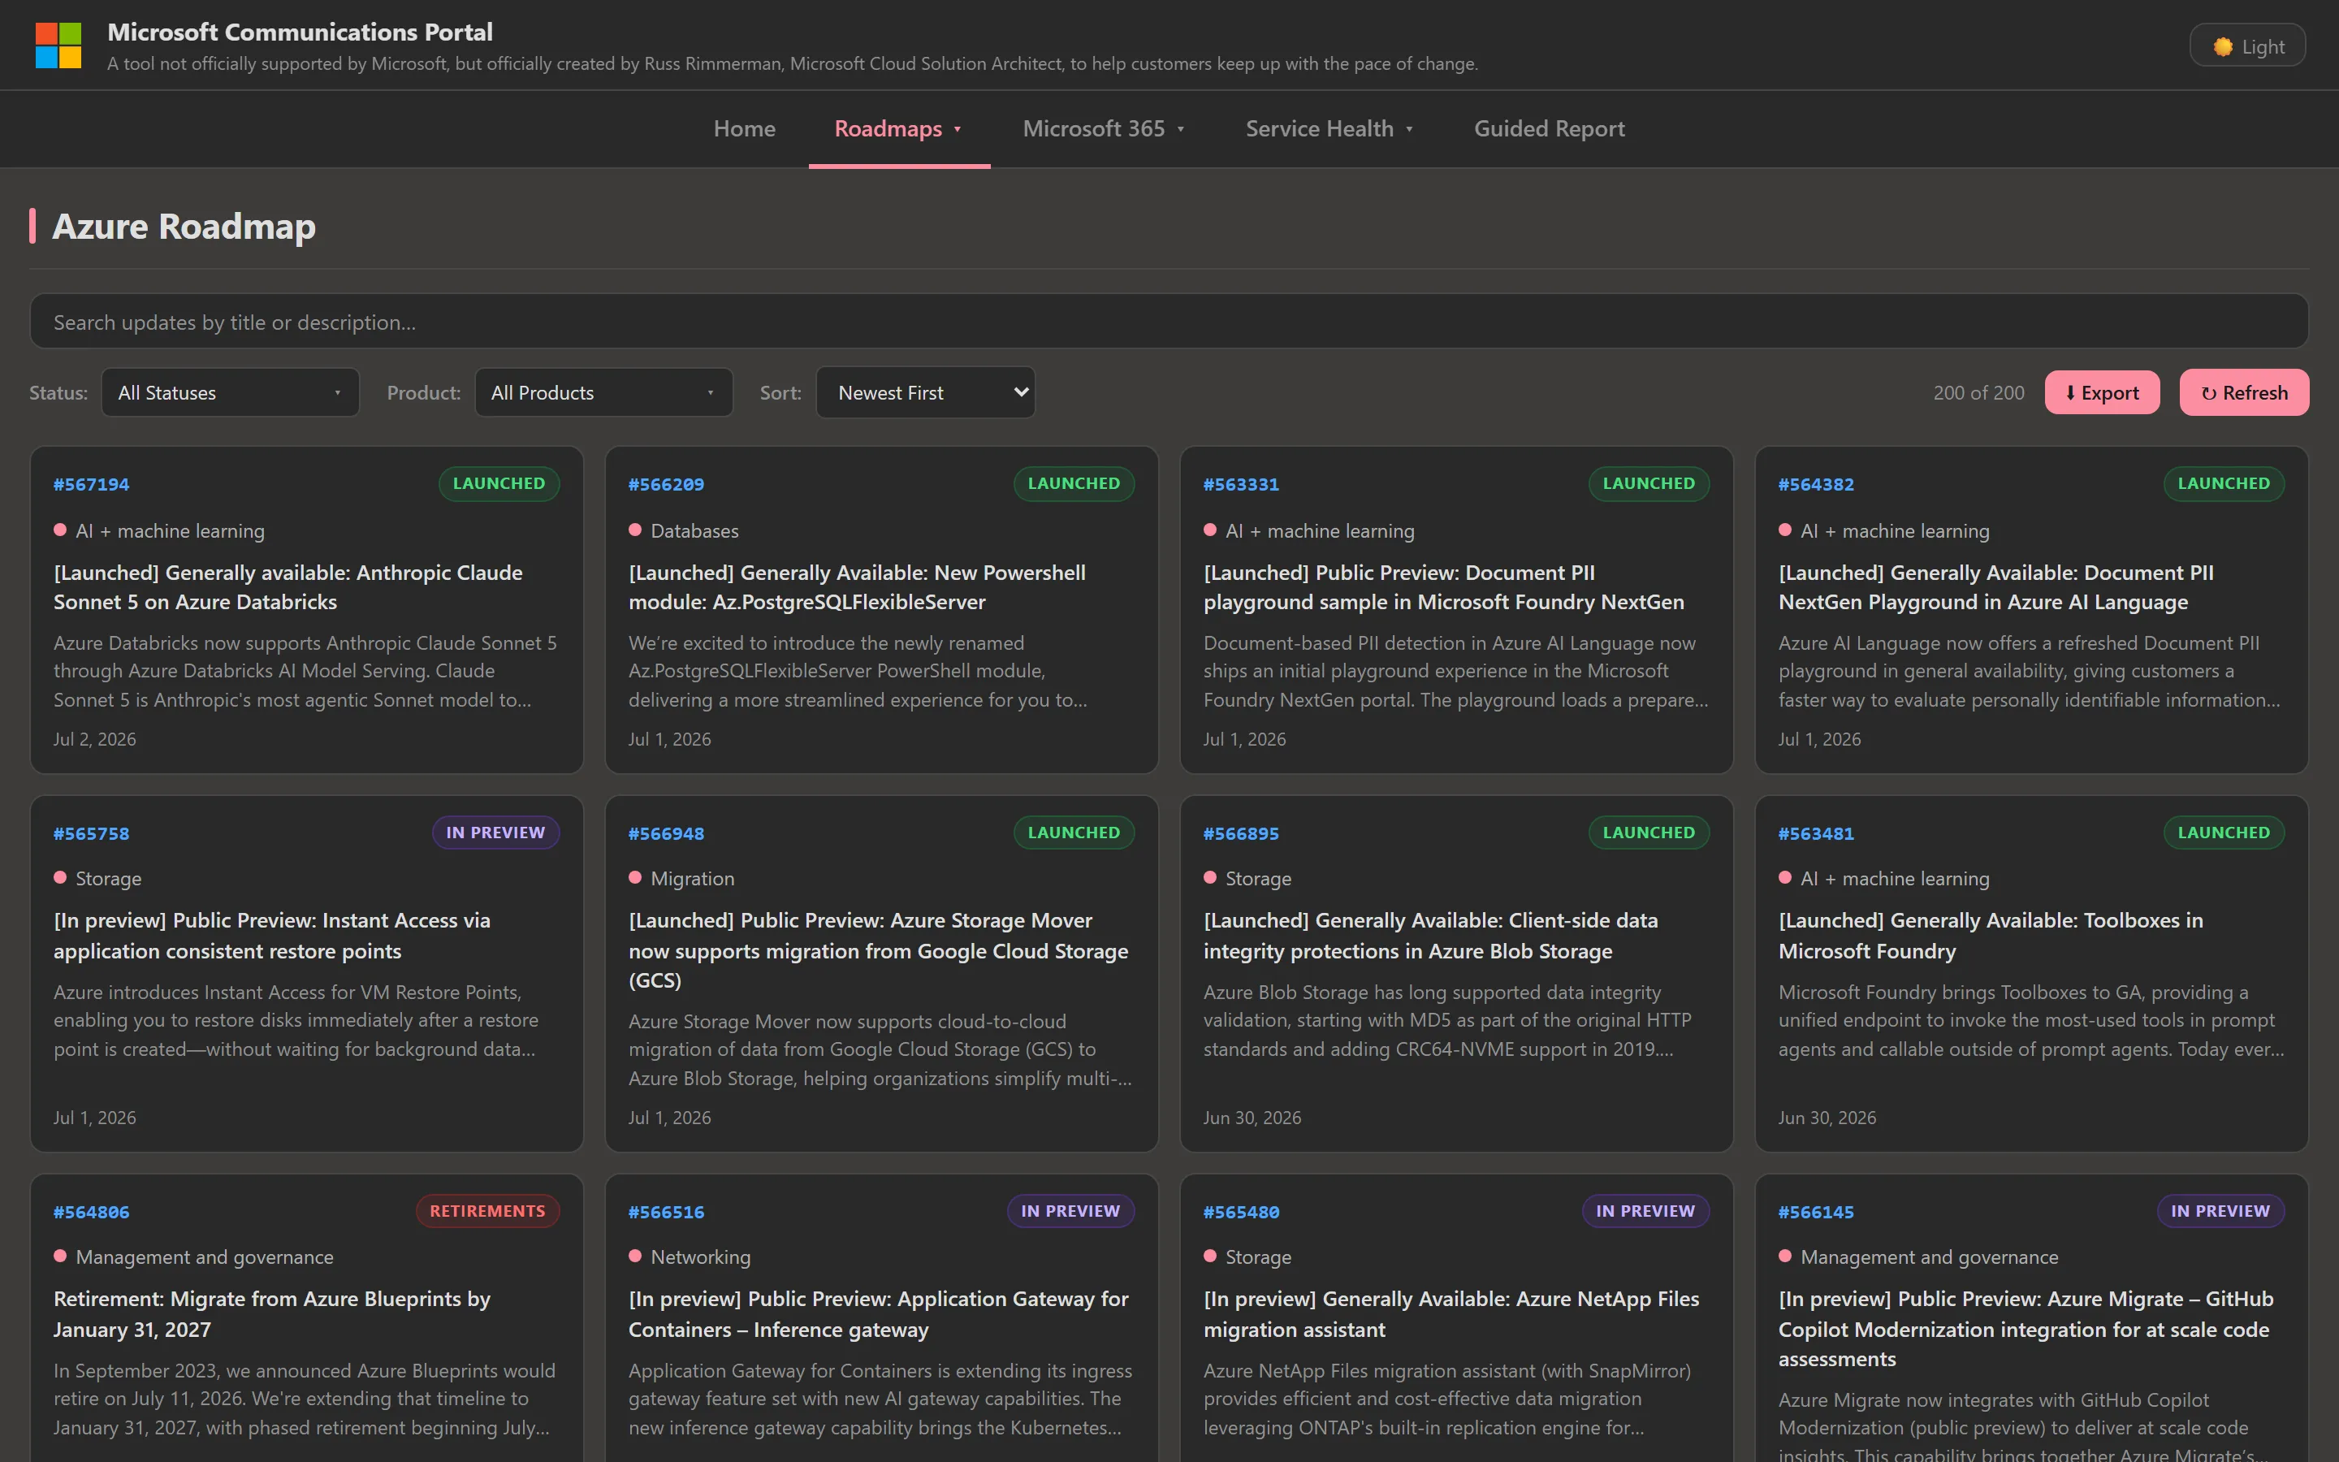Toggle the Light theme switch
2339x1462 pixels.
[x=2247, y=46]
